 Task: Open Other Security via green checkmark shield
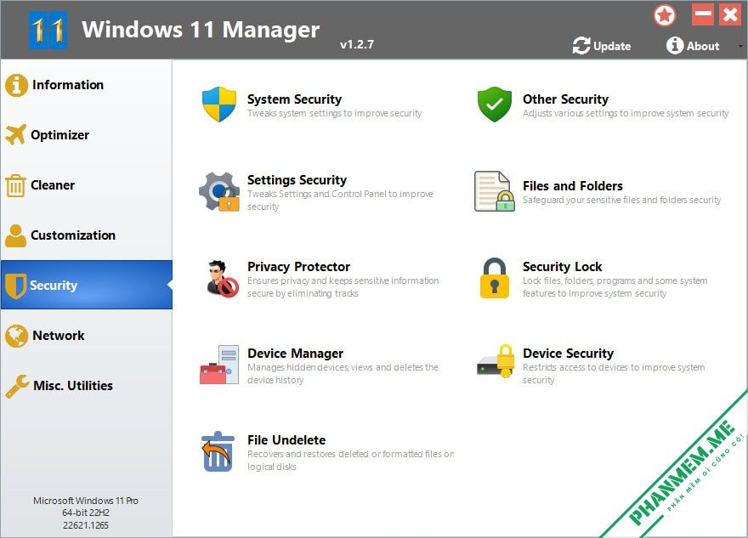tap(495, 104)
